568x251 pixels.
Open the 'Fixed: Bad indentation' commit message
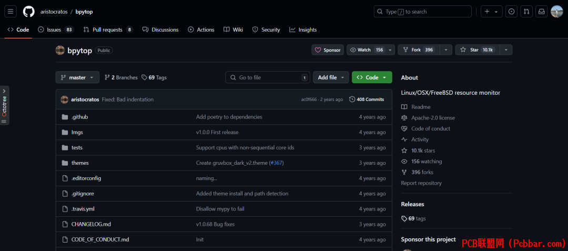click(x=128, y=99)
